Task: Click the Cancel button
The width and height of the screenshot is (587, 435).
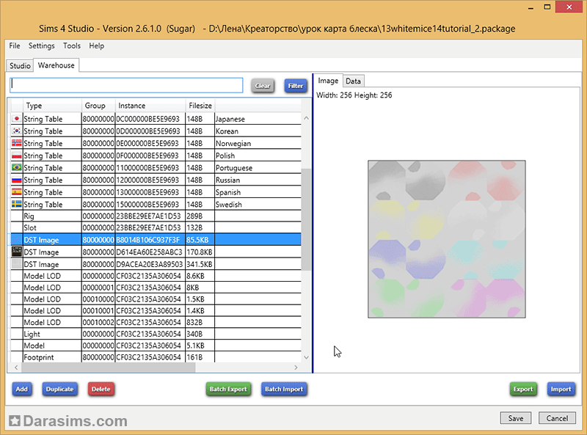Action: [557, 418]
